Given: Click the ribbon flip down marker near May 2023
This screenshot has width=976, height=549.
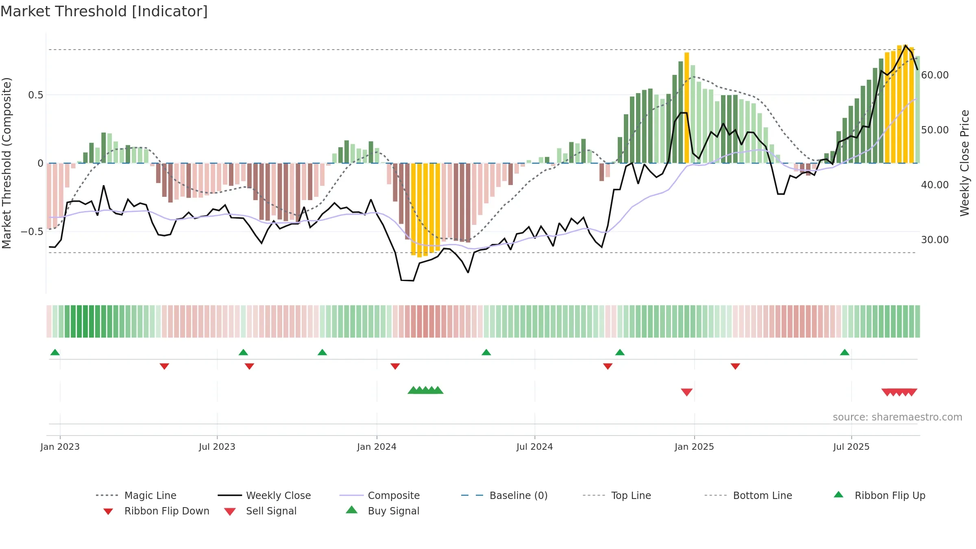Looking at the screenshot, I should [x=164, y=366].
